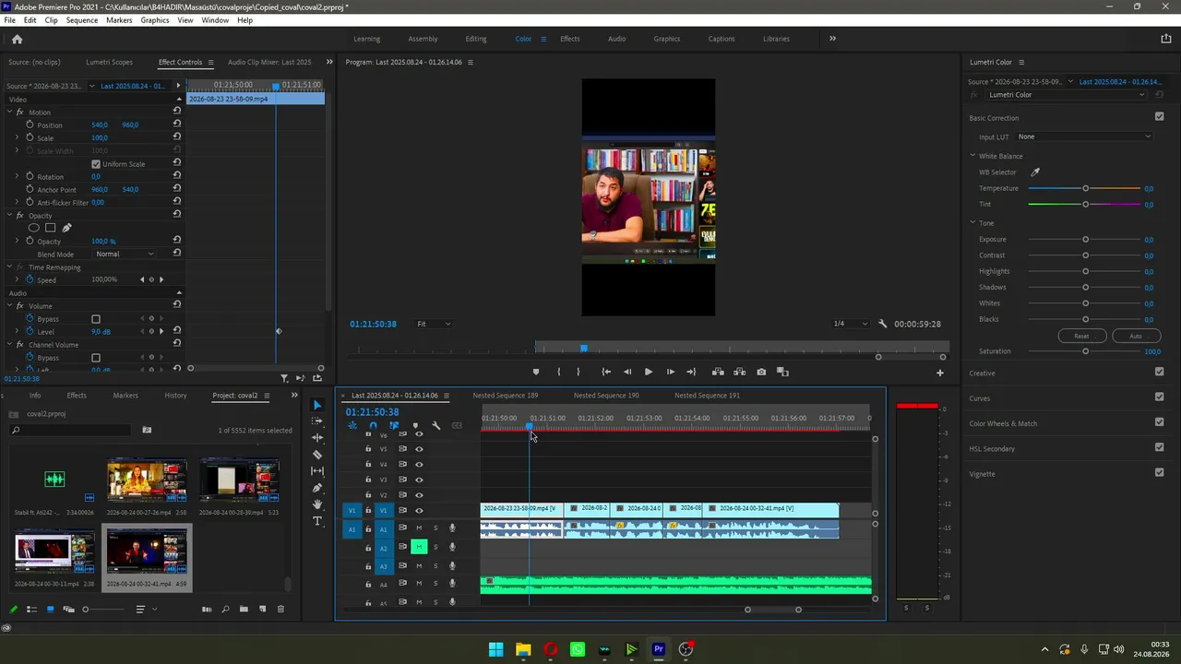The image size is (1181, 664).
Task: Open the Blend Mode dropdown
Action: 125,254
